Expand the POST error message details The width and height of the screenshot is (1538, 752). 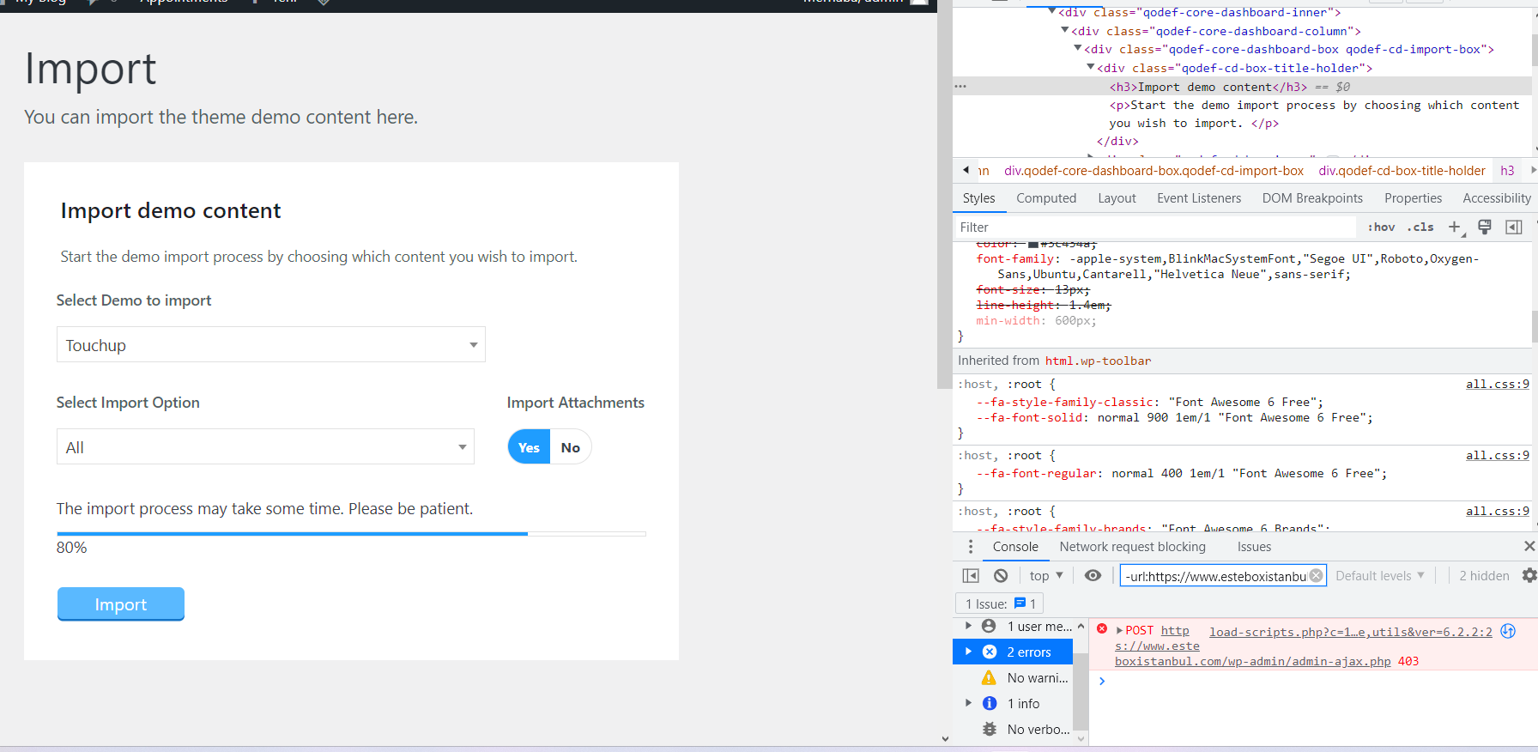tap(1119, 630)
